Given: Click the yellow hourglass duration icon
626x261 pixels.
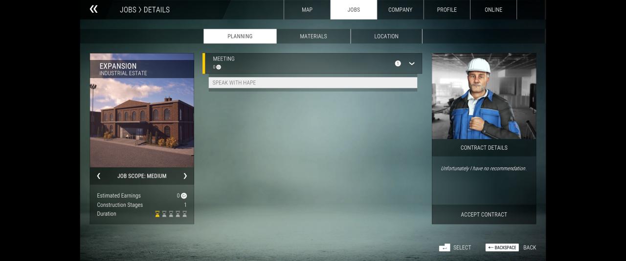Looking at the screenshot, I should (157, 214).
